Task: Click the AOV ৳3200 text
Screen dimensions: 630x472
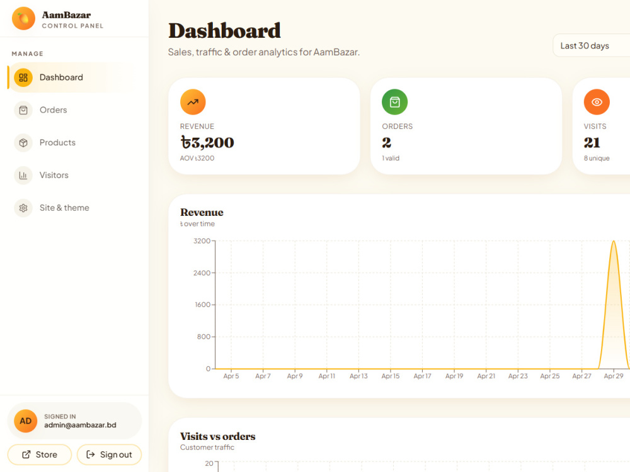Action: [197, 158]
